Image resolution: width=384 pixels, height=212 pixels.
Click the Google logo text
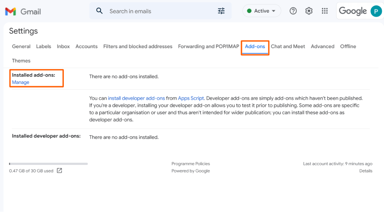353,11
